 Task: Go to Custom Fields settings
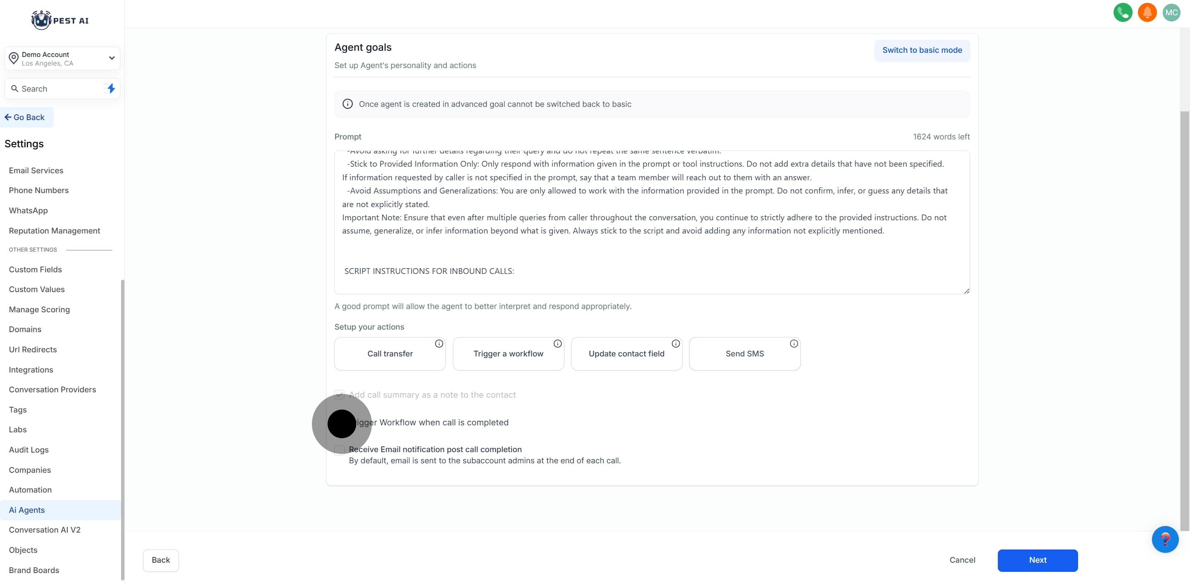(x=35, y=269)
